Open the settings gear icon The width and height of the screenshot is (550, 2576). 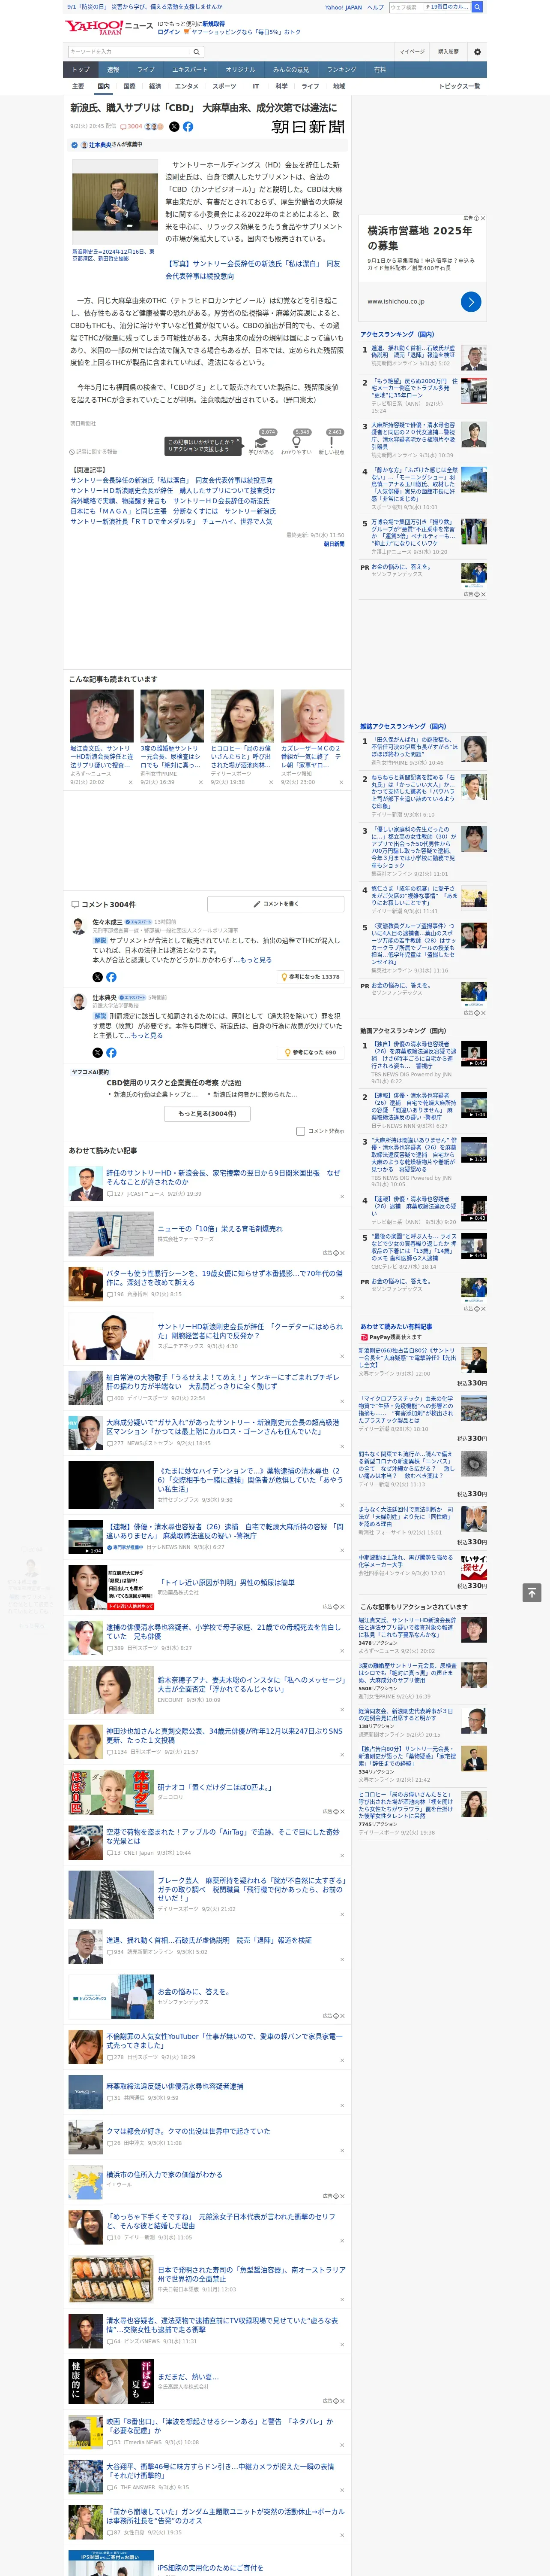click(x=477, y=52)
